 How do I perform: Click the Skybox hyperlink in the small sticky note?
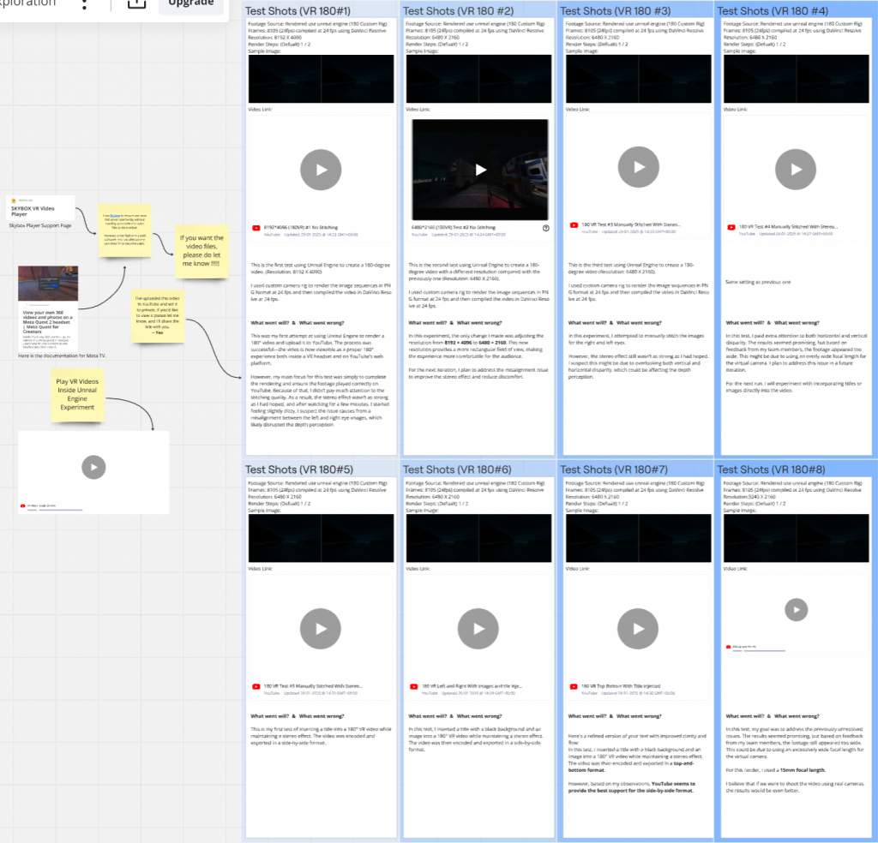click(115, 215)
